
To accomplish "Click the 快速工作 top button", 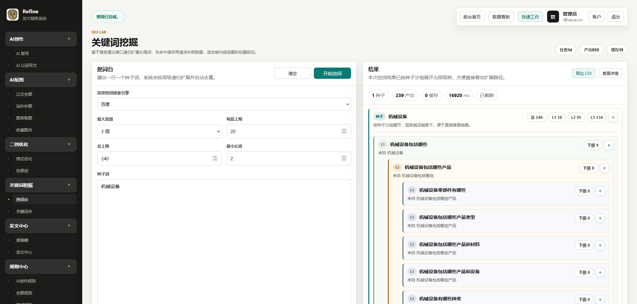I will click(x=530, y=17).
